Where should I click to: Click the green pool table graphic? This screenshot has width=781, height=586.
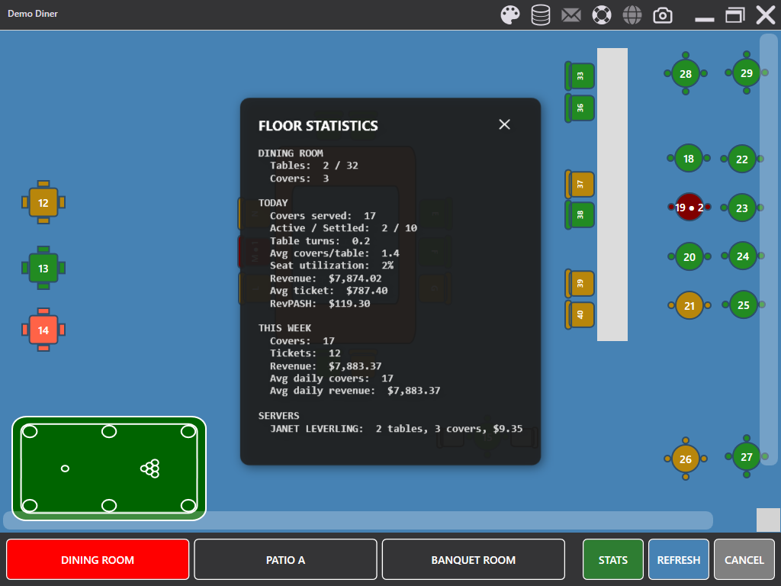109,468
